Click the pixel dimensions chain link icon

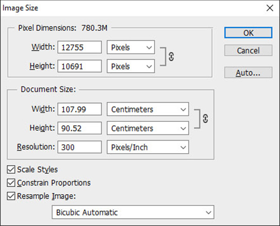coord(171,56)
